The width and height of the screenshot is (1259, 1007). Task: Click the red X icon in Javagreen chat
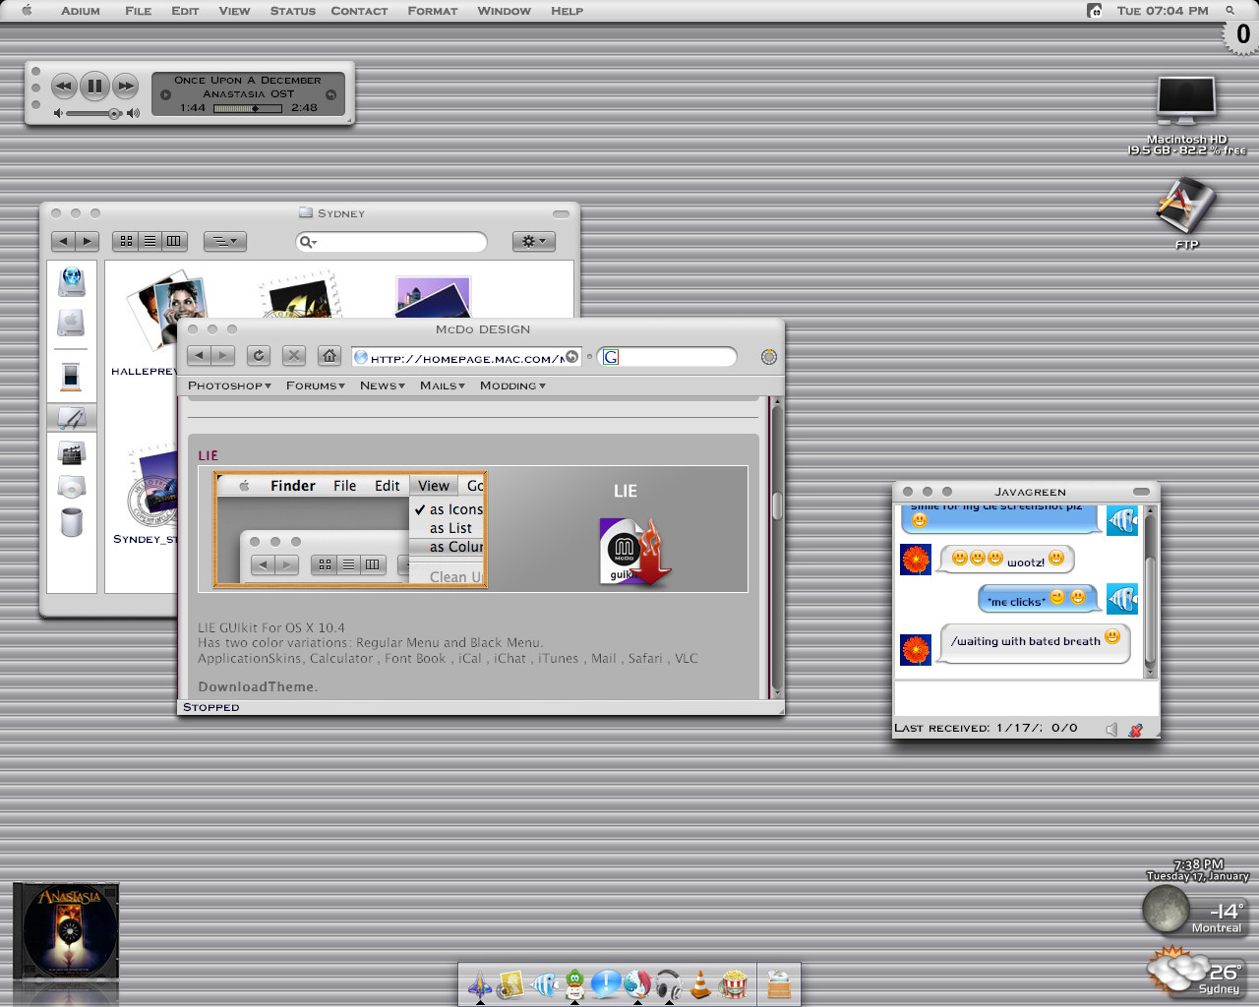(1136, 729)
